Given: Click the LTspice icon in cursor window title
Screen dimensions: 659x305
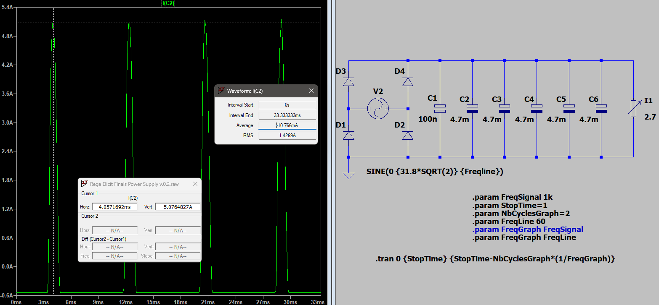Looking at the screenshot, I should [x=84, y=184].
